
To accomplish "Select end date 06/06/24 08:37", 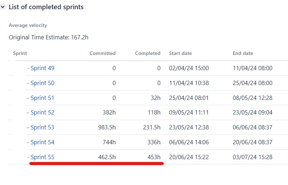I will [x=252, y=127].
